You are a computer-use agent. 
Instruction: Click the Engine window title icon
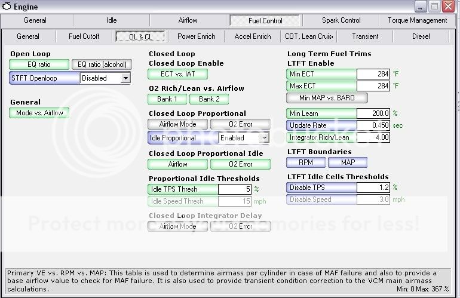pos(5,7)
